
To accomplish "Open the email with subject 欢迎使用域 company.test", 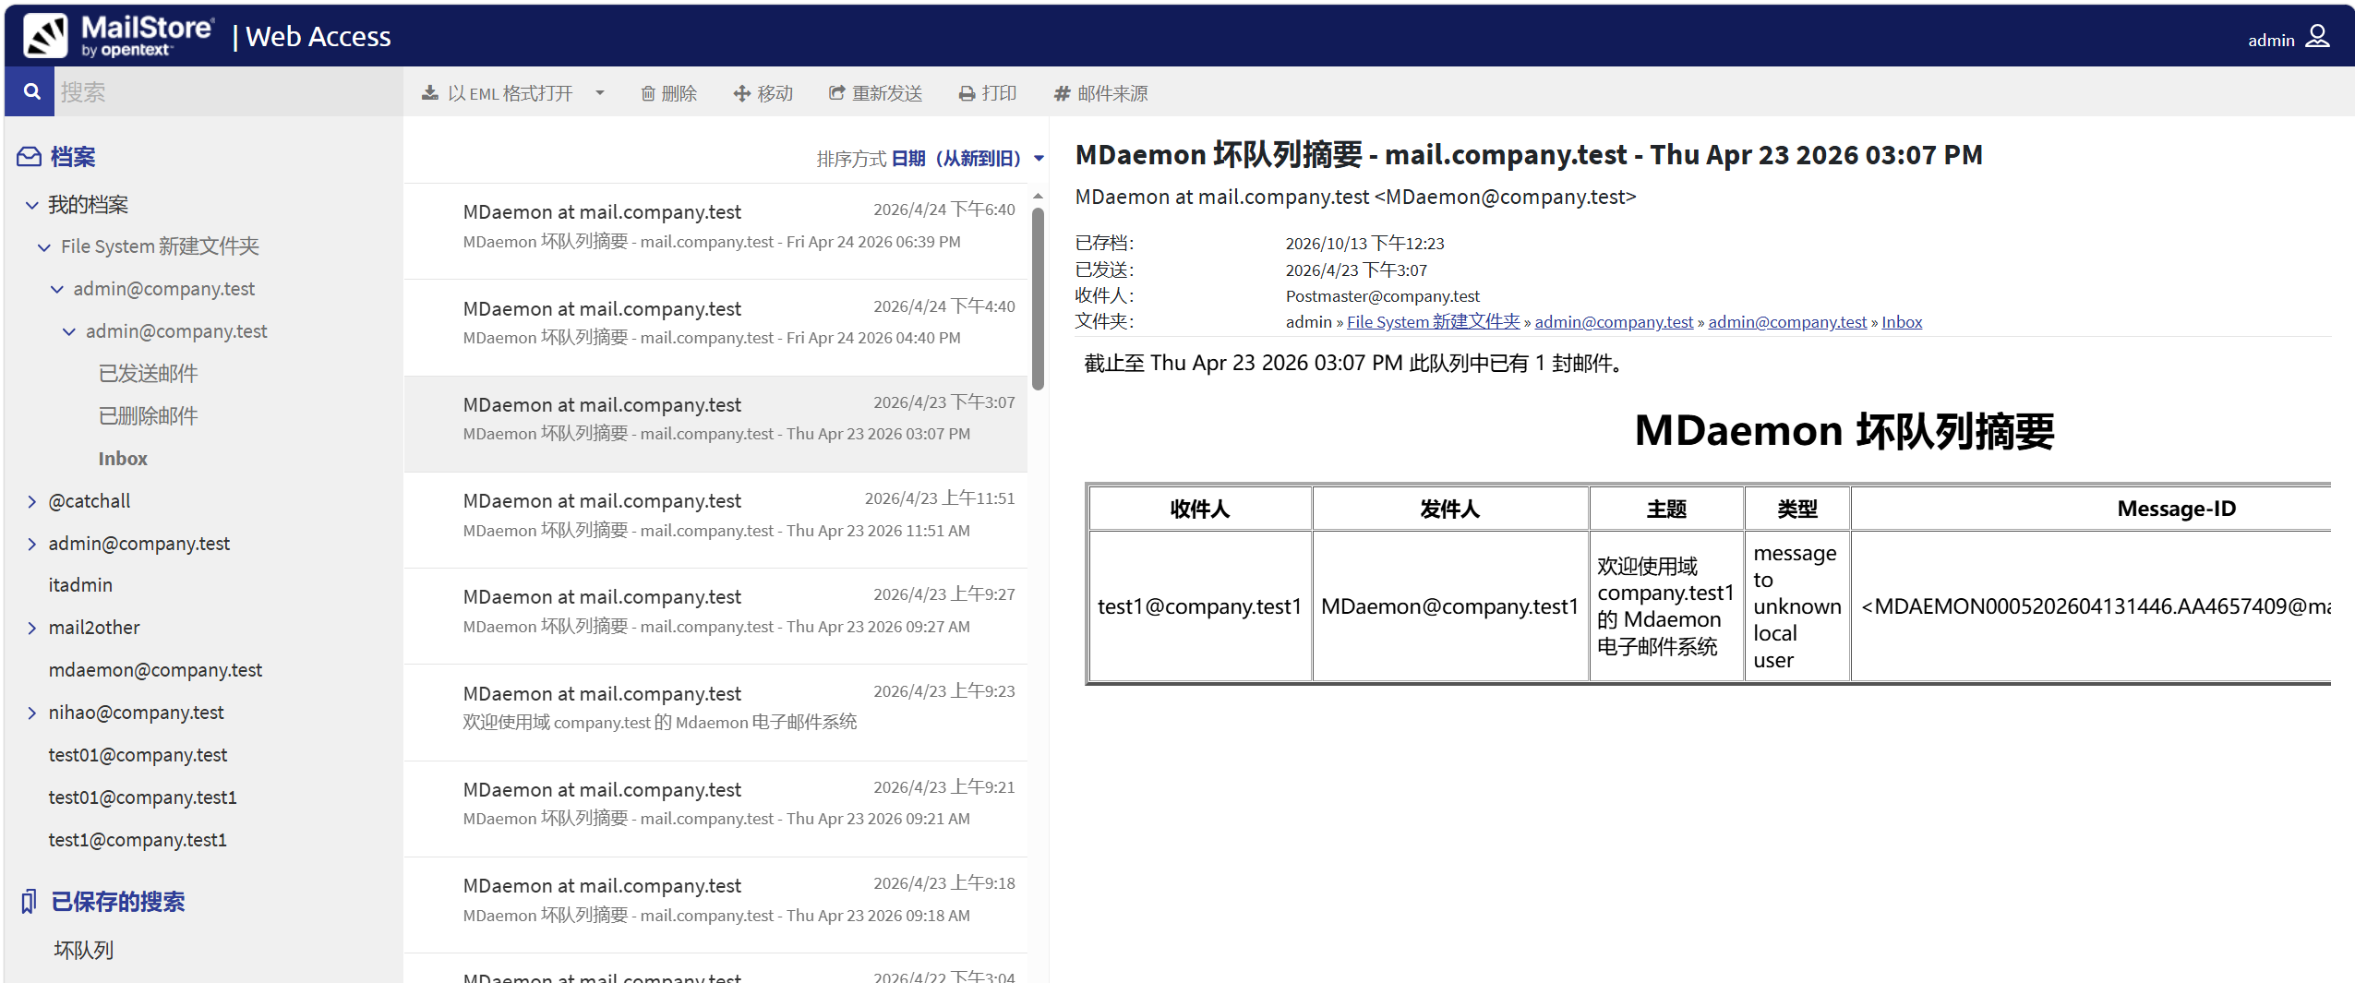I will pos(715,712).
